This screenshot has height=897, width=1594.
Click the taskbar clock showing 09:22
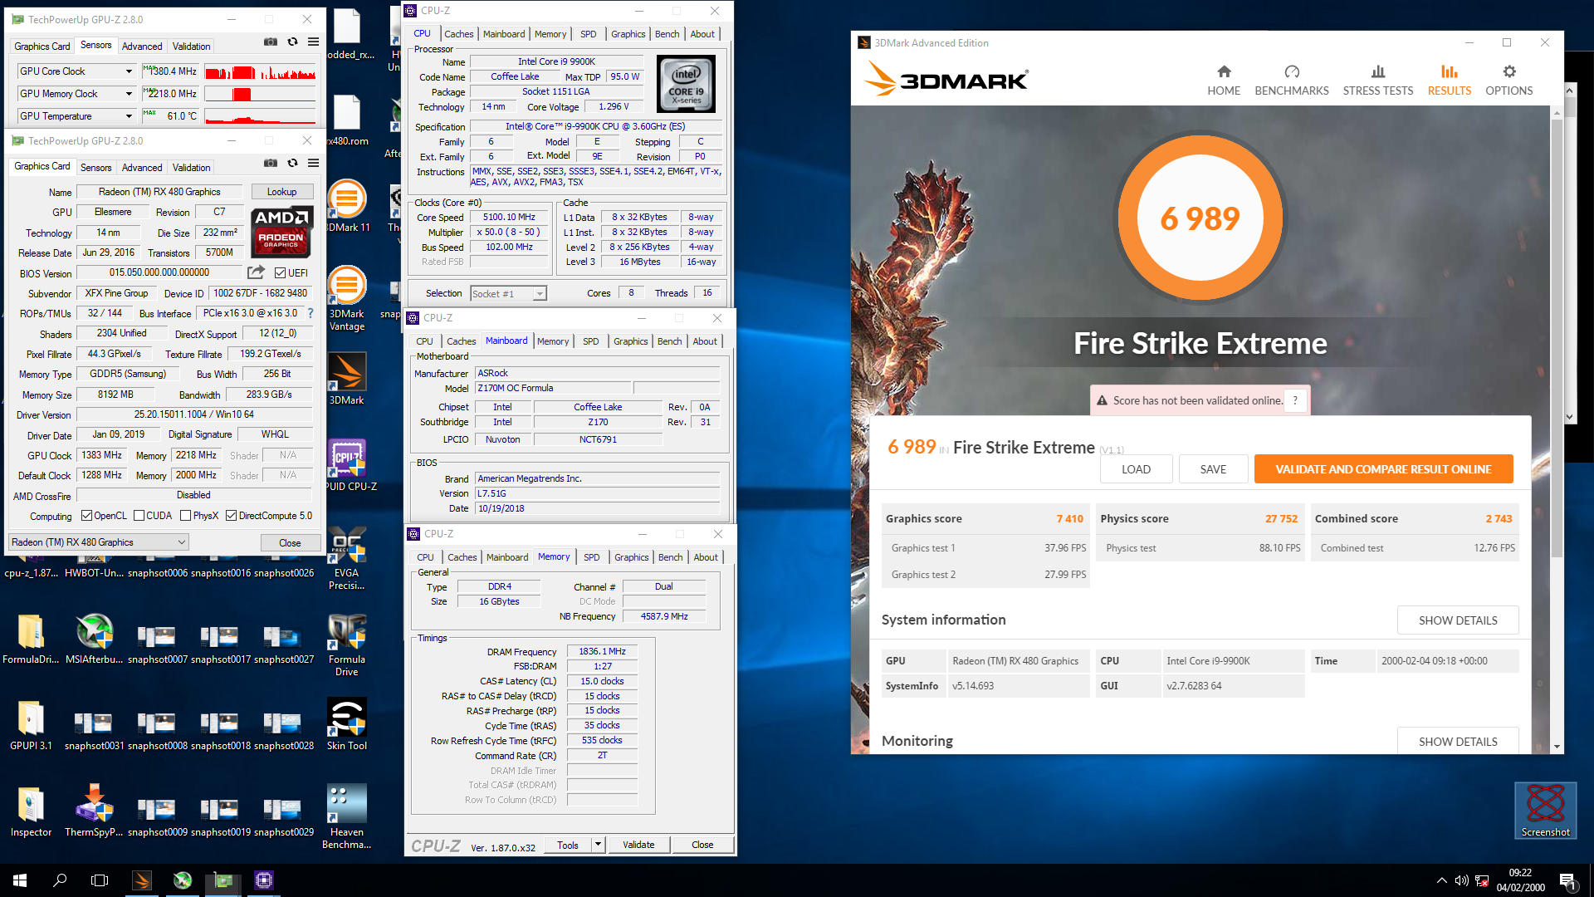point(1520,880)
